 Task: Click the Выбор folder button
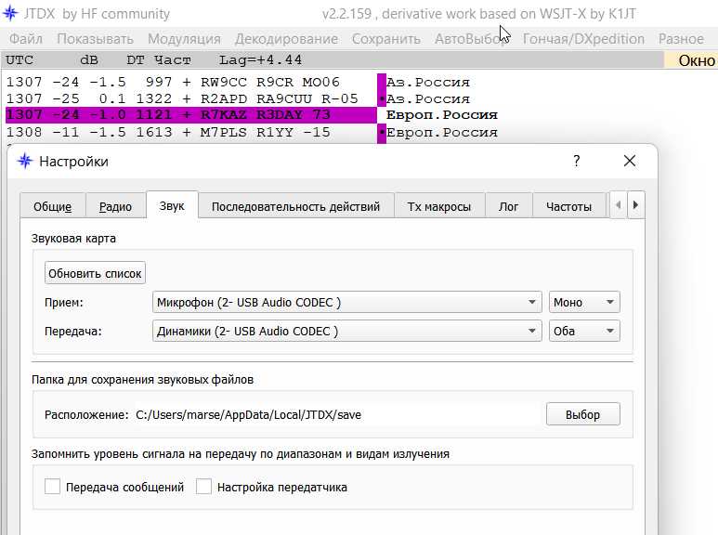(x=582, y=414)
